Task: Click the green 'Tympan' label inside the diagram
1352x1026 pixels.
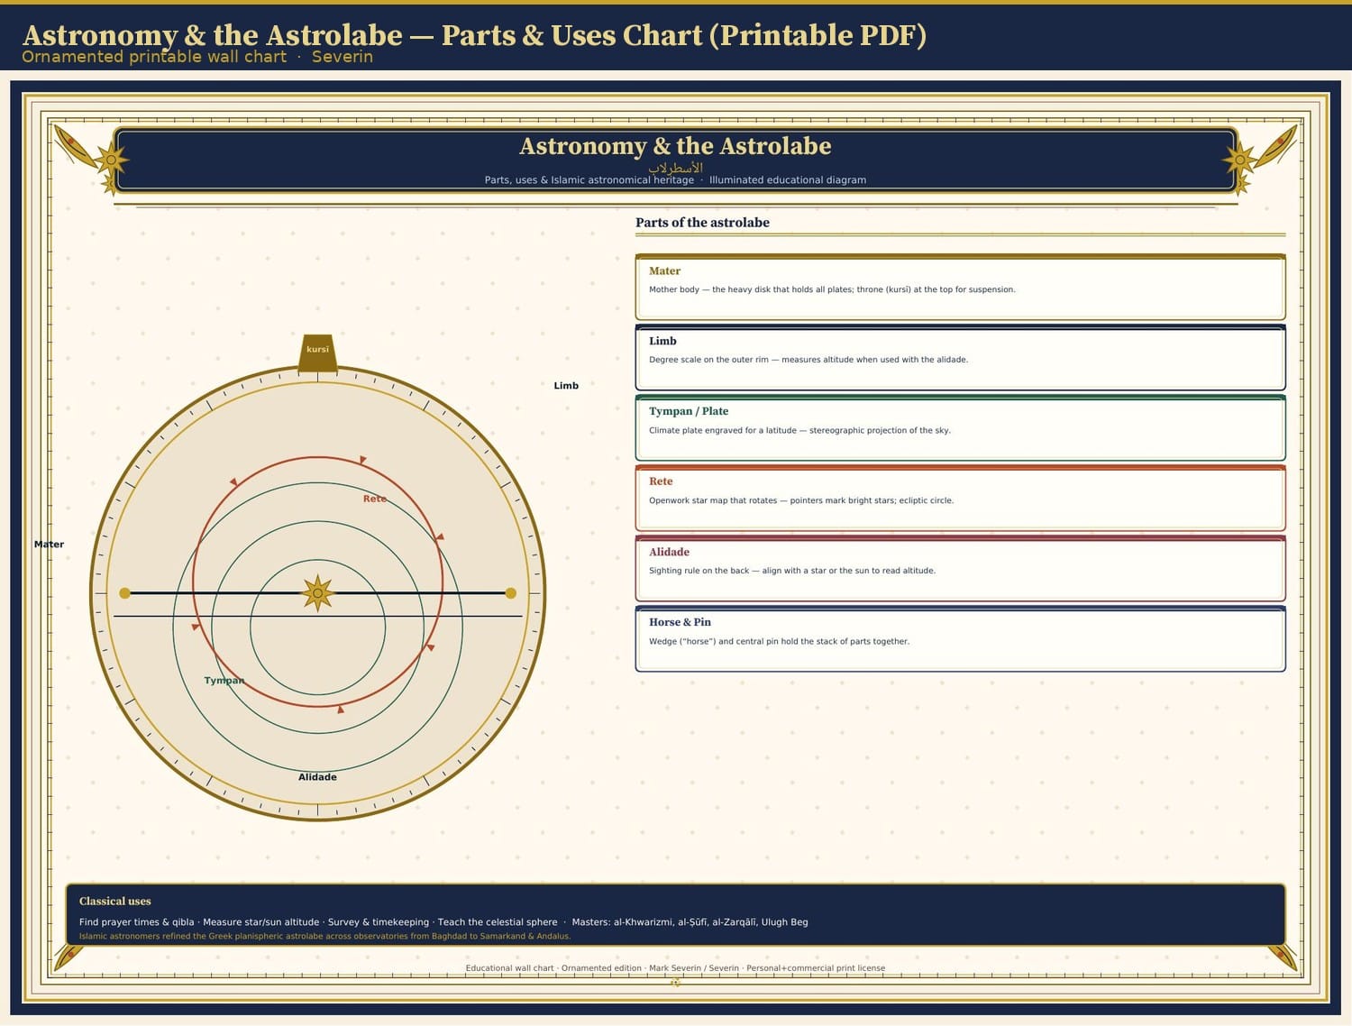Action: coord(224,681)
